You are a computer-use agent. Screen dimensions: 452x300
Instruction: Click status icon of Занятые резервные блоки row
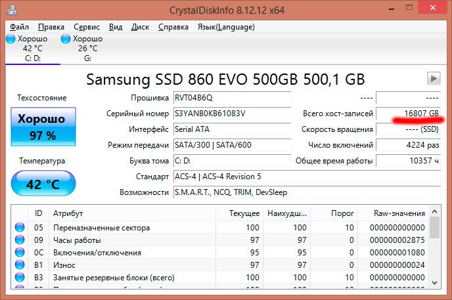[20, 277]
